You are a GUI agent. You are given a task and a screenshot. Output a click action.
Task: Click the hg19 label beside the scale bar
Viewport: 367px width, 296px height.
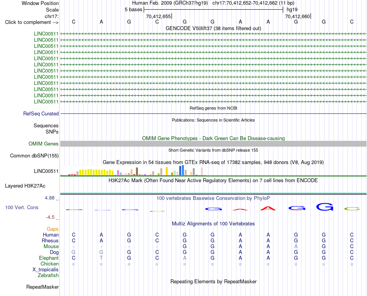292,10
